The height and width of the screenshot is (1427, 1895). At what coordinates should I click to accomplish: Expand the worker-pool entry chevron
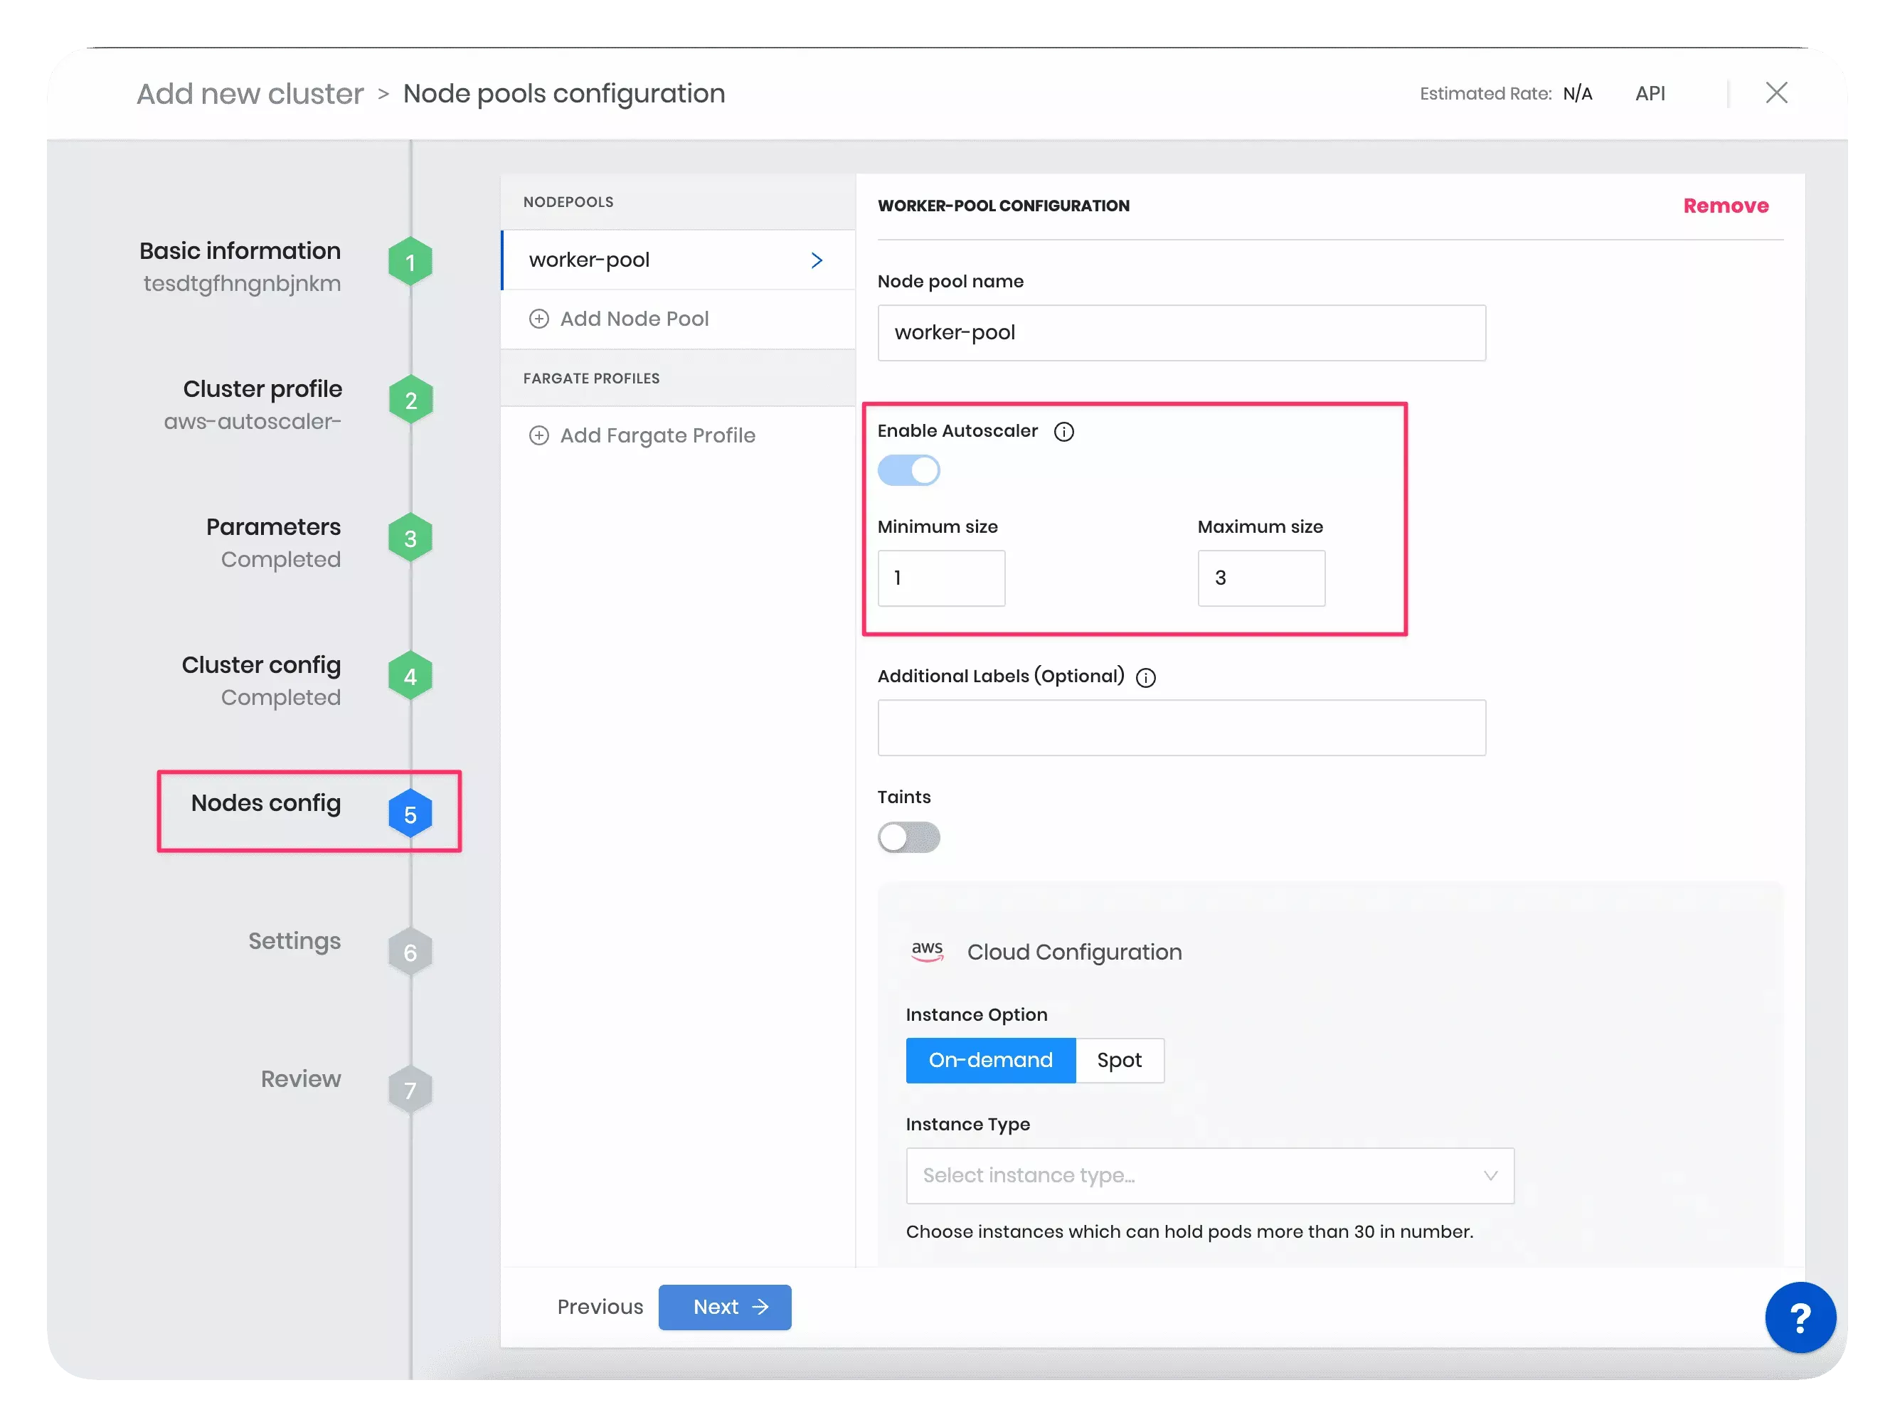point(817,260)
